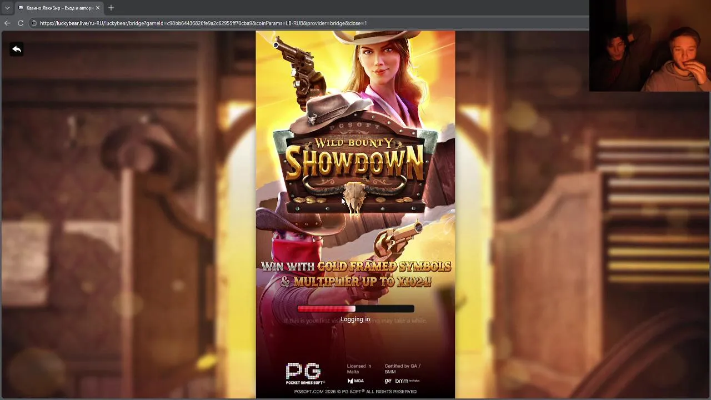The height and width of the screenshot is (400, 711).
Task: Click the PGSOFT.COM copyright footer text
Action: point(355,392)
